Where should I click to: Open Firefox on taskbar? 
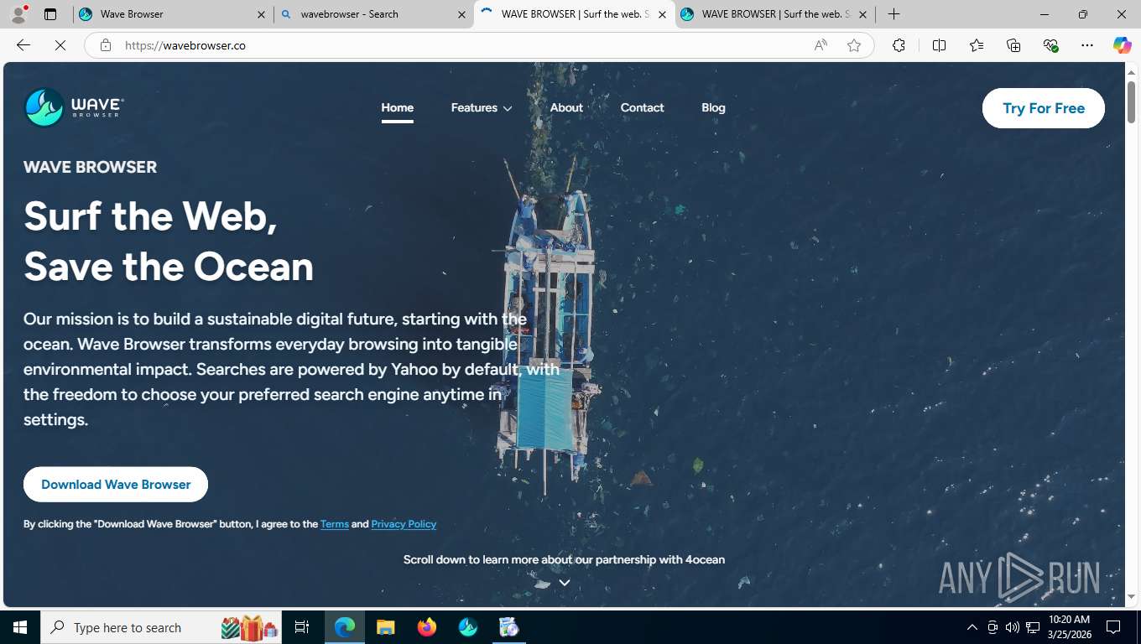pyautogui.click(x=427, y=627)
